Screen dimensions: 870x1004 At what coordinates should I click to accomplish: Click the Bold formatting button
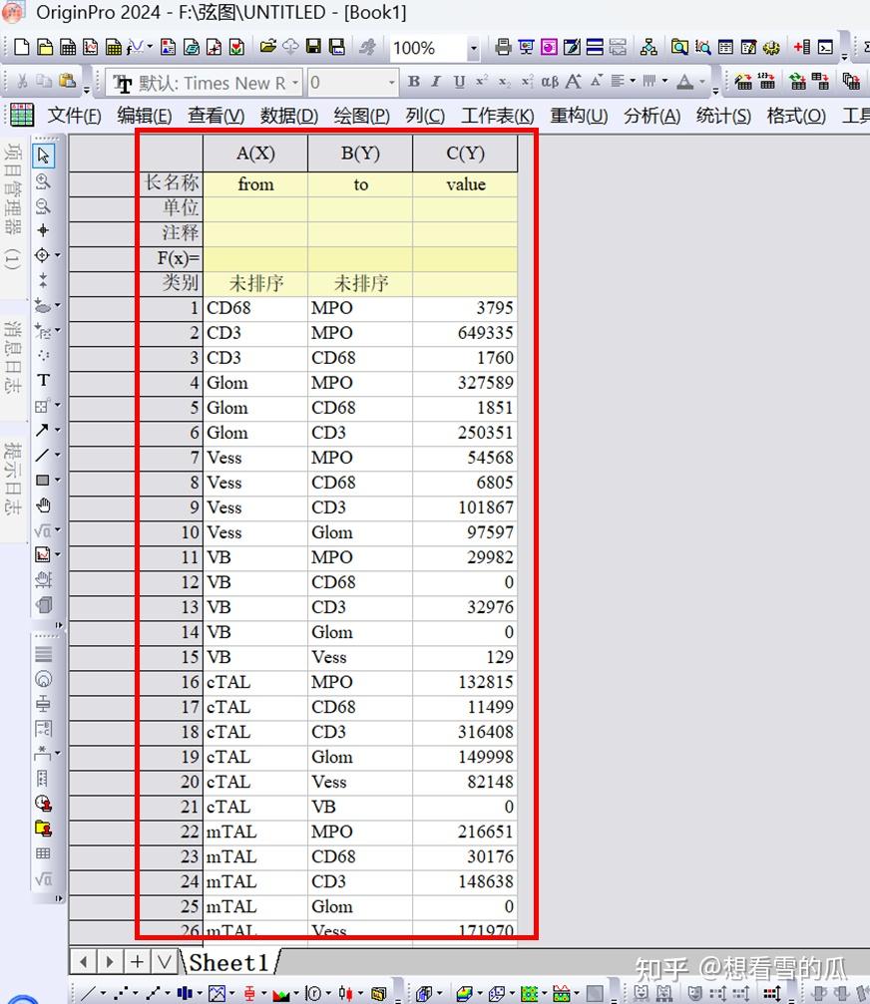pyautogui.click(x=414, y=82)
